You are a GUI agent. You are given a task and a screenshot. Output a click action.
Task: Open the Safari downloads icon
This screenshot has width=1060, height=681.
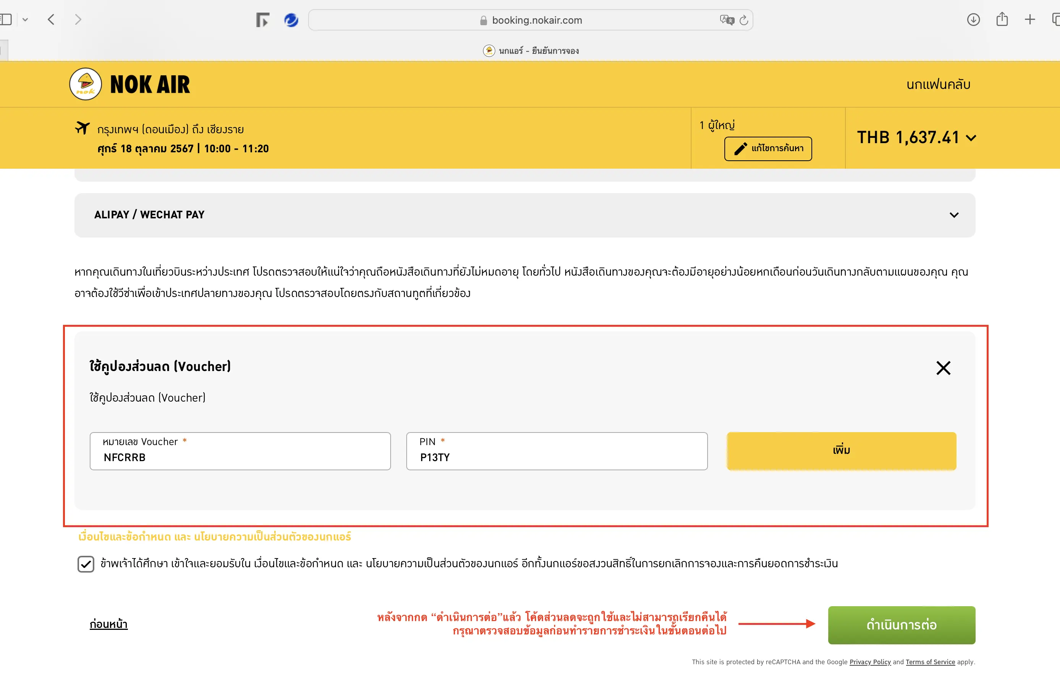click(x=973, y=19)
